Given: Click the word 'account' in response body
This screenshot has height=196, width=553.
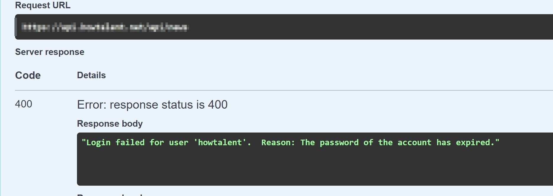Looking at the screenshot, I should click(414, 143).
